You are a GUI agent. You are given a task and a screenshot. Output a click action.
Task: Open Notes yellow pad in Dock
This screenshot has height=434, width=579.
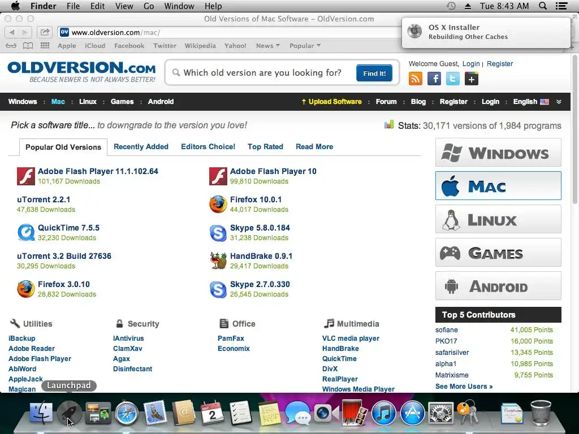[x=269, y=413]
